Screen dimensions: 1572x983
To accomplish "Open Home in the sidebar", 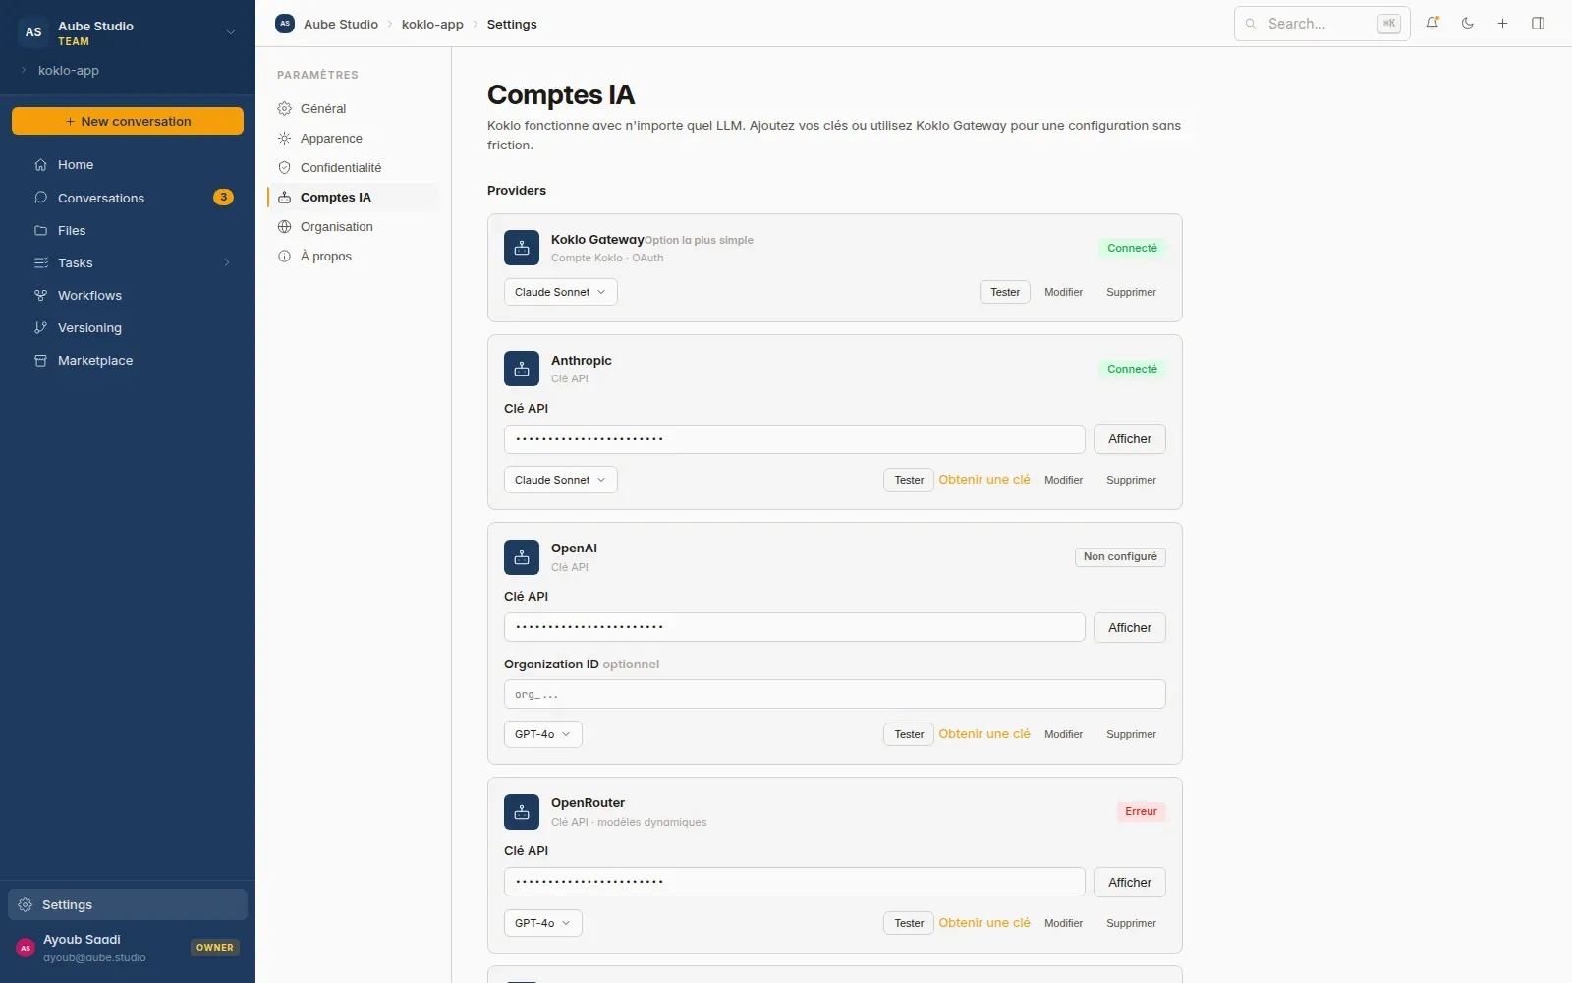I will click(128, 165).
